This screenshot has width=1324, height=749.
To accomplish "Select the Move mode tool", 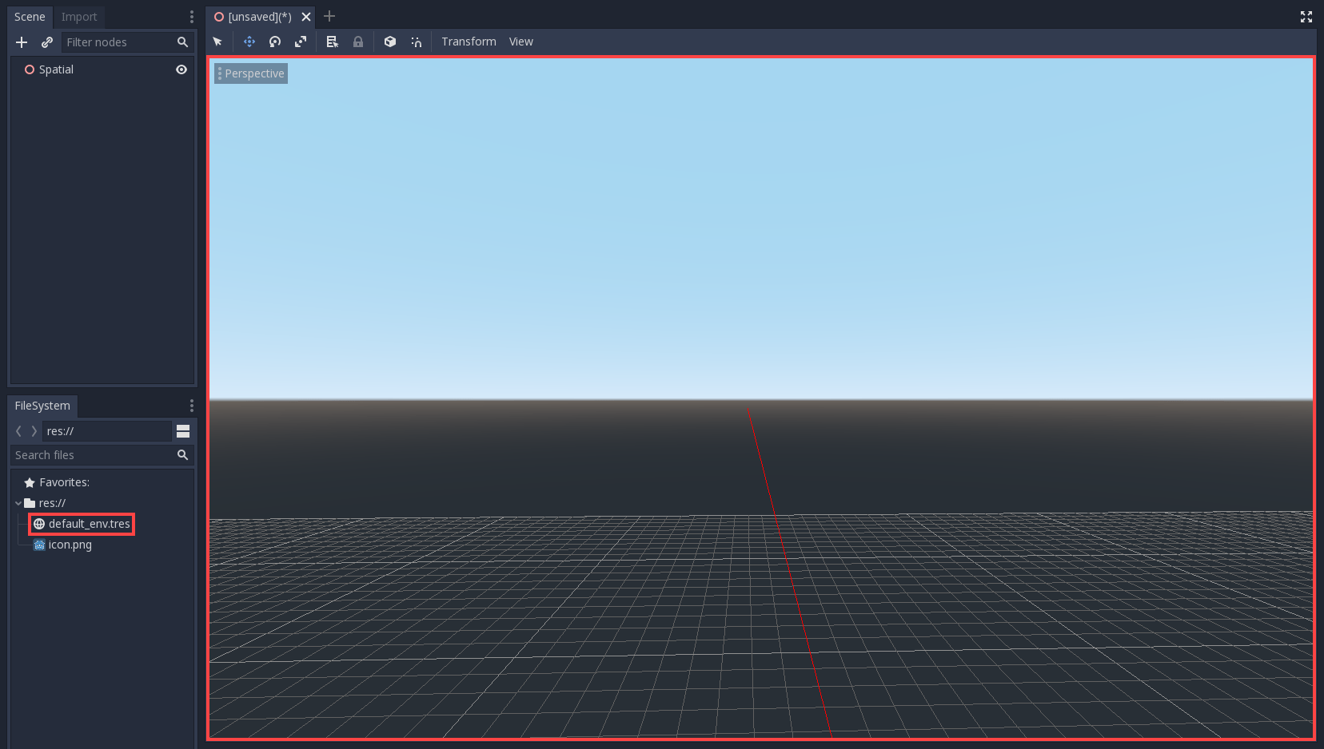I will (x=249, y=42).
